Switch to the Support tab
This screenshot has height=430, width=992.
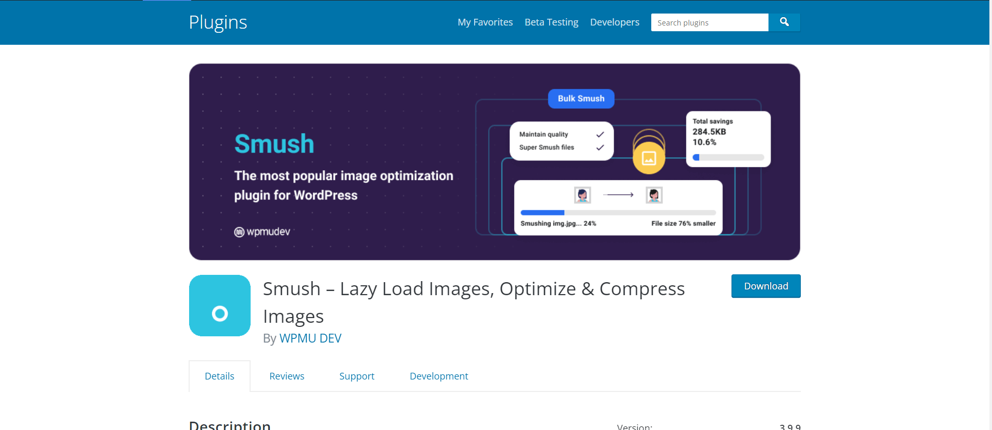pos(357,376)
